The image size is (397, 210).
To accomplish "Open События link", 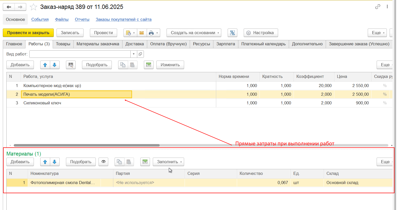I will click(40, 20).
